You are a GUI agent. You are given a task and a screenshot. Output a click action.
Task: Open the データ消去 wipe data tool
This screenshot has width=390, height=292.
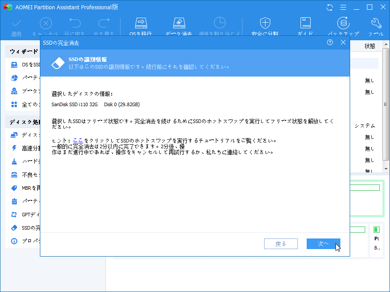coord(179,23)
